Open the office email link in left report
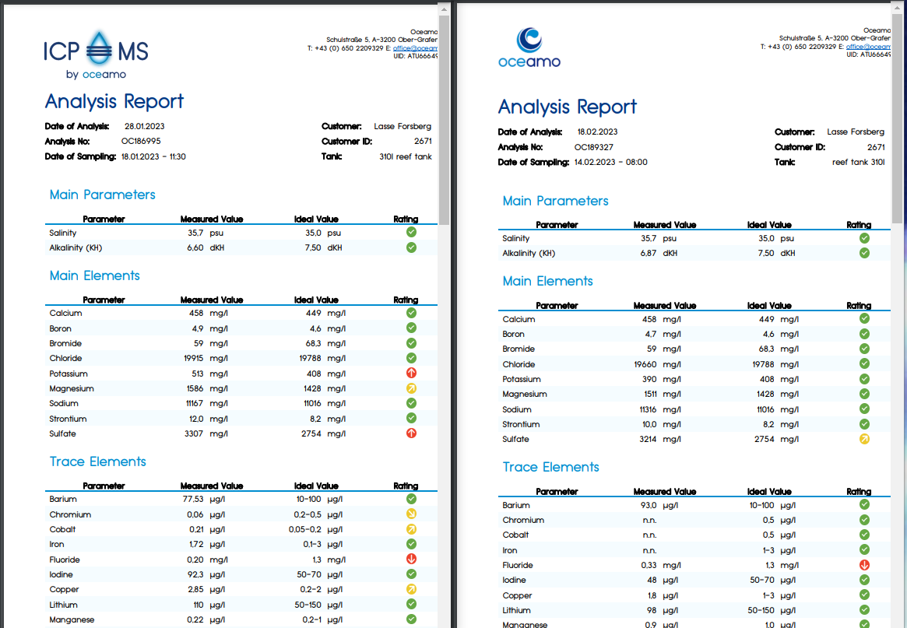Screen dimensions: 907x628 (x=415, y=48)
